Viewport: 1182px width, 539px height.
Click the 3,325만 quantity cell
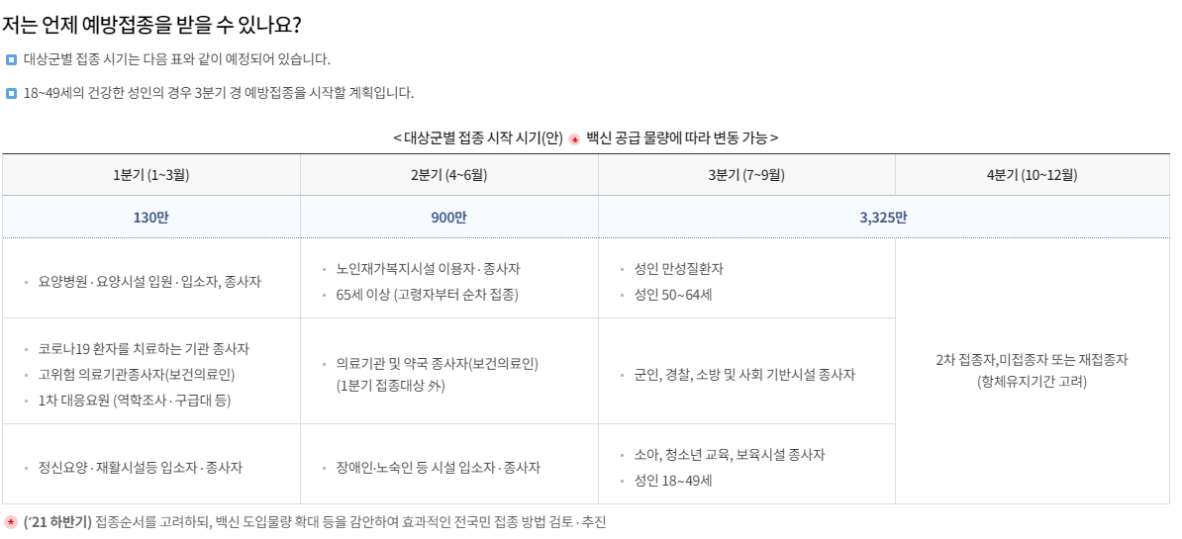coord(884,218)
